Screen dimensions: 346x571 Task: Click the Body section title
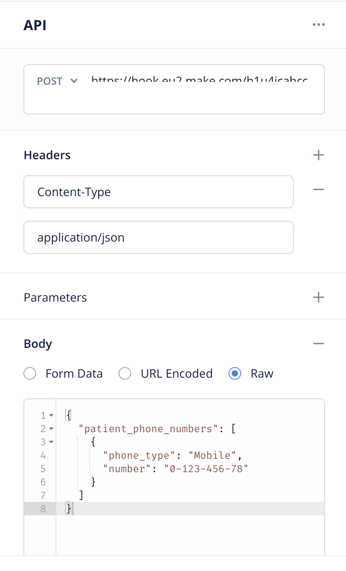(x=38, y=344)
